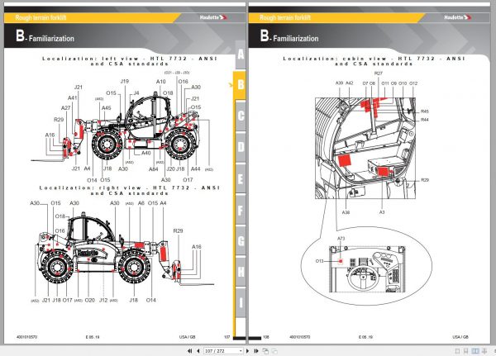Click the 'Localization: left view' heading

point(130,61)
